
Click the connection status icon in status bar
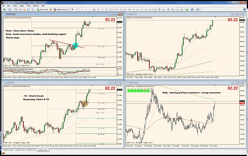point(3,153)
